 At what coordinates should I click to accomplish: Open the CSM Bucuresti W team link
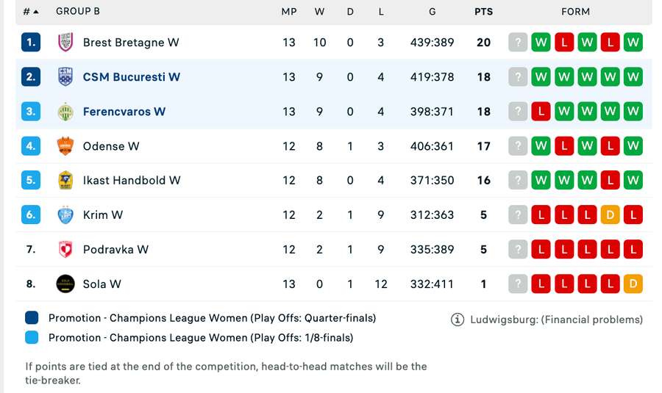point(132,77)
